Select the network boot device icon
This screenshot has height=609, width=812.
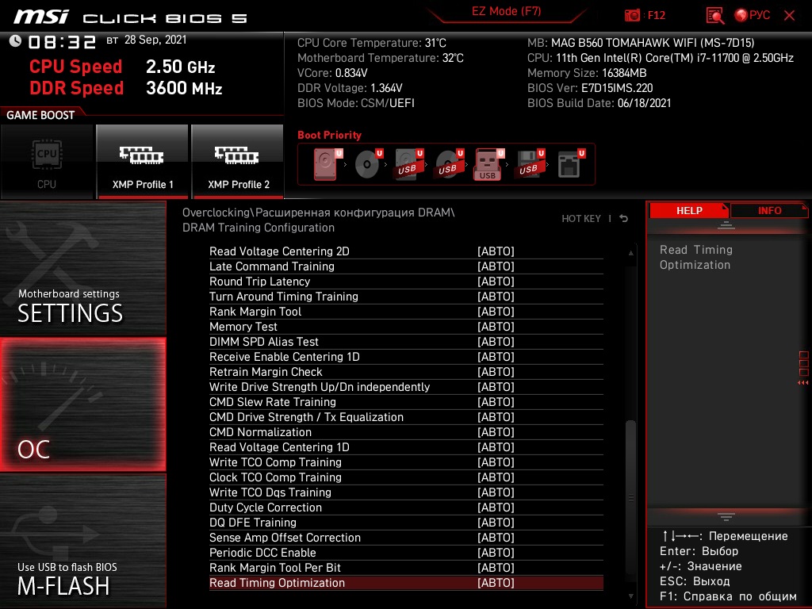click(x=570, y=164)
